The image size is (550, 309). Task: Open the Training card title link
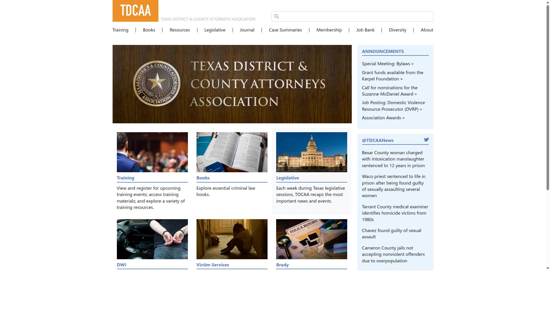click(125, 178)
